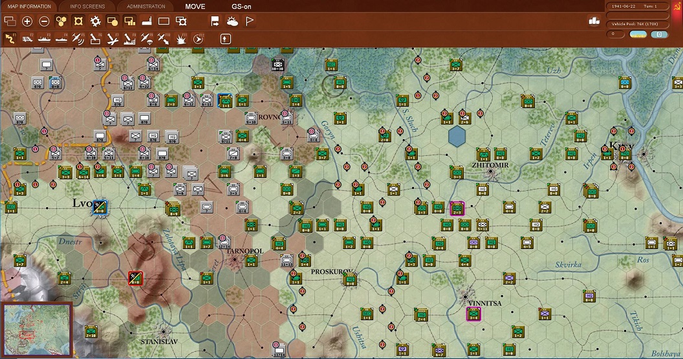This screenshot has width=683, height=359.
Task: Select the F7 Bomb airfield mode
Action: [113, 39]
